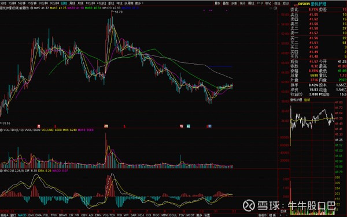Click the cyan event marker on the timeline

(188, 126)
